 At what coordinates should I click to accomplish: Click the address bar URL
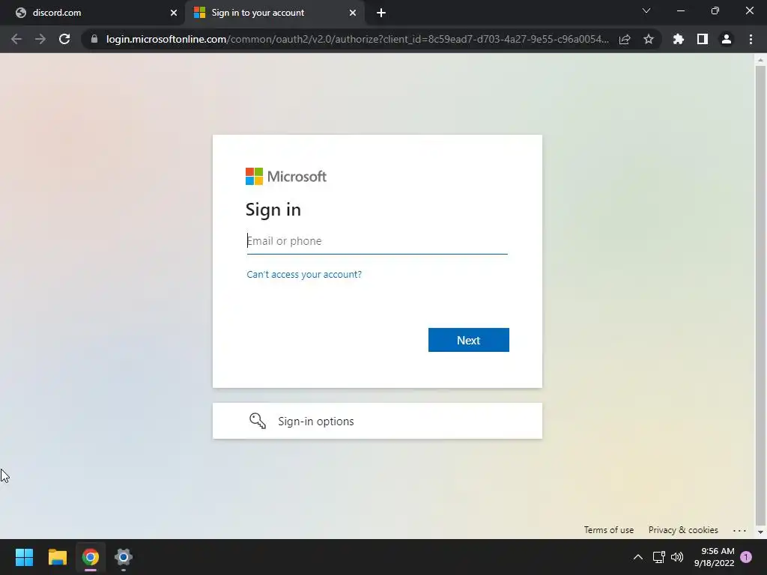point(357,39)
